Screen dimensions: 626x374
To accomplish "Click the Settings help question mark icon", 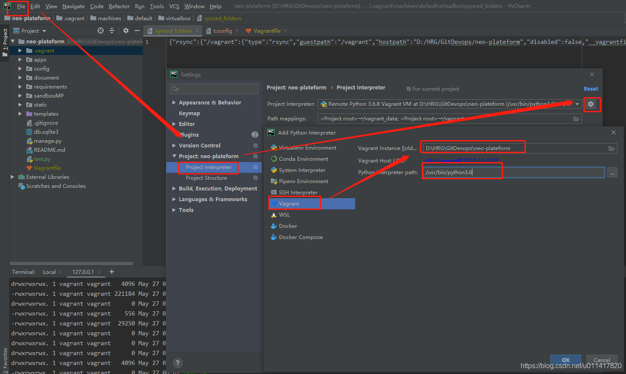I will pos(178,363).
